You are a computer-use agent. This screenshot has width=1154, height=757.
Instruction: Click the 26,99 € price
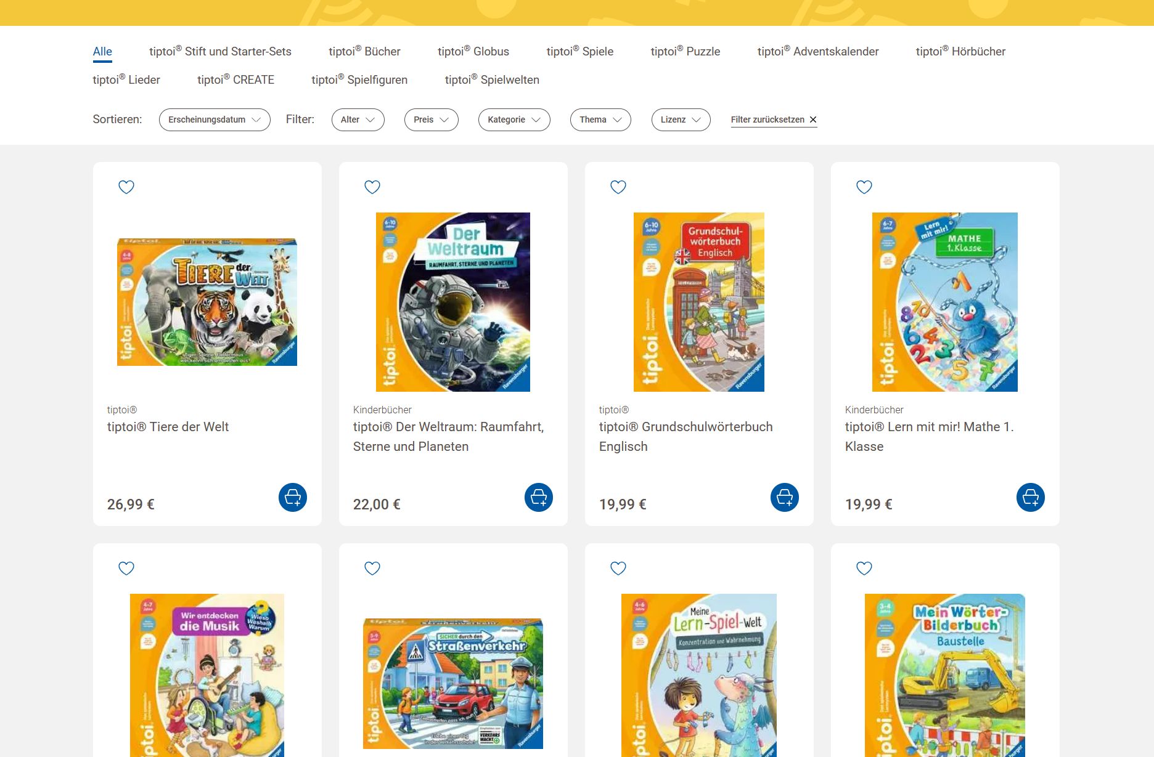(131, 504)
